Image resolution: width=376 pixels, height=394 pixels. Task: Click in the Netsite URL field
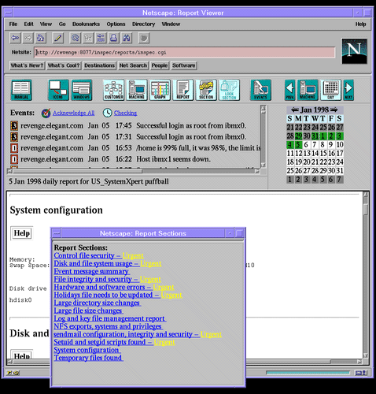pyautogui.click(x=185, y=52)
